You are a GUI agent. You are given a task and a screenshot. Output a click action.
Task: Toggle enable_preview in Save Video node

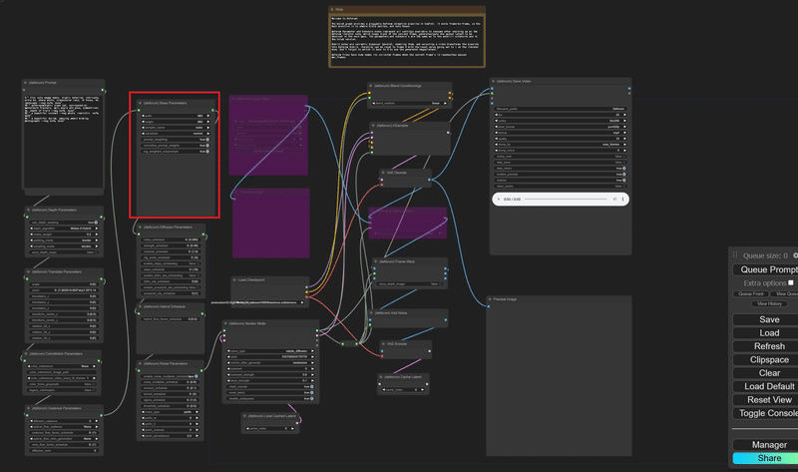(561, 175)
